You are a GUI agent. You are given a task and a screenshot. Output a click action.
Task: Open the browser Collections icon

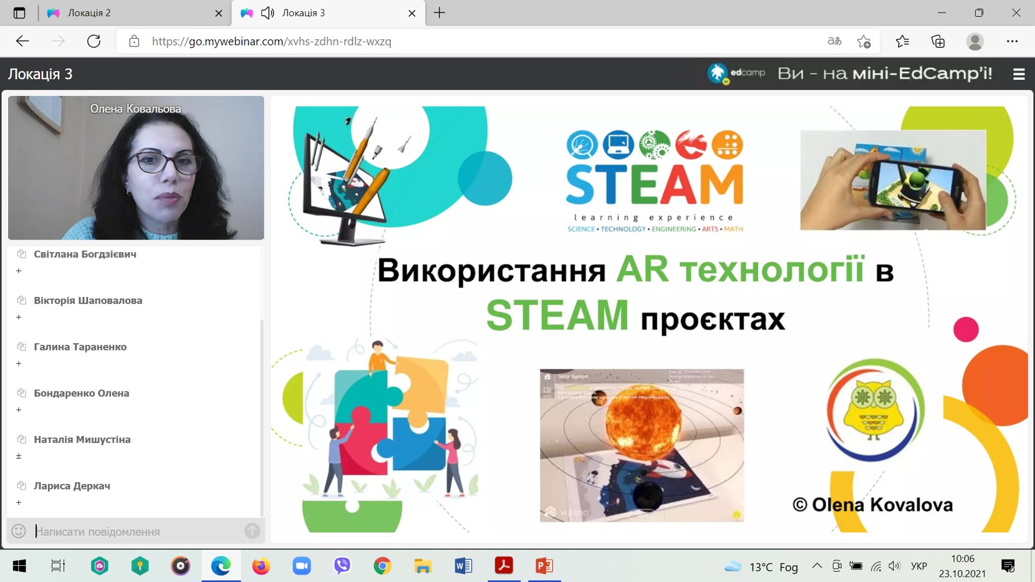(938, 41)
